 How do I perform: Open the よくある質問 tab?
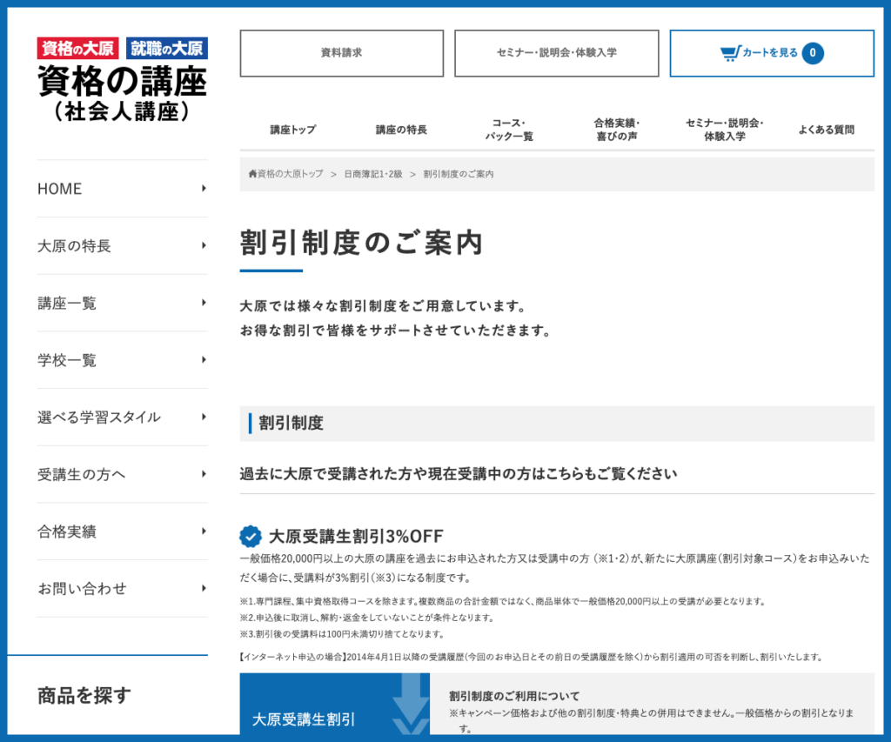click(x=827, y=130)
